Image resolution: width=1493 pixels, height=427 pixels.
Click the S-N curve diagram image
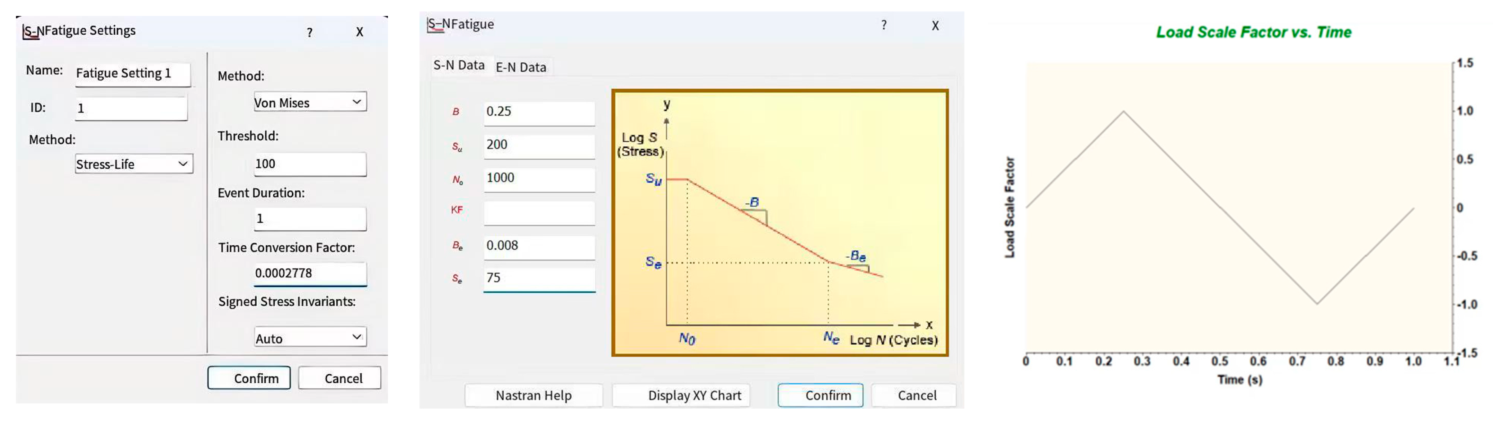click(779, 223)
